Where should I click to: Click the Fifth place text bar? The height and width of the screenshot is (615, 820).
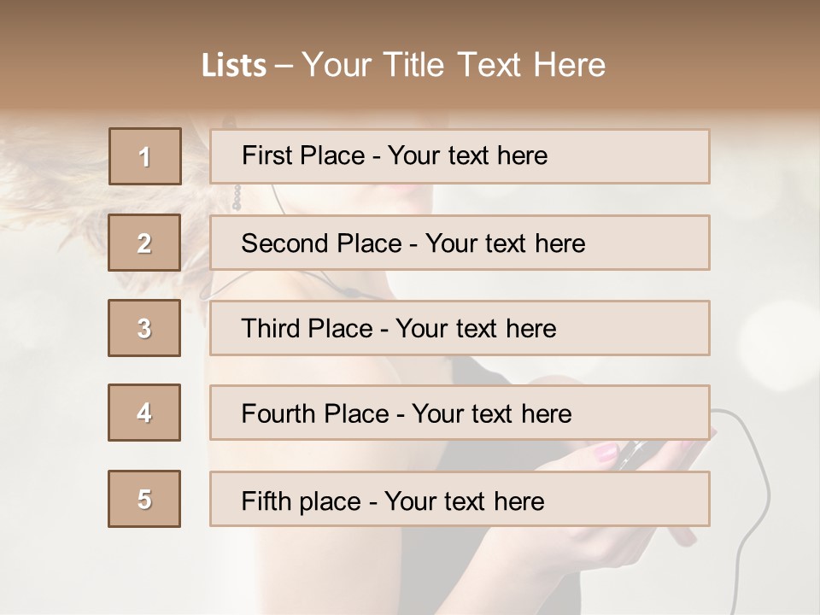(x=460, y=500)
